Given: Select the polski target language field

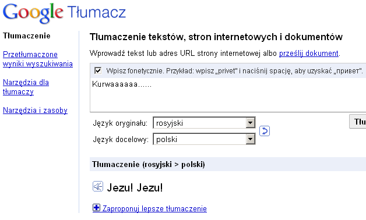Looking at the screenshot, I should 204,139.
